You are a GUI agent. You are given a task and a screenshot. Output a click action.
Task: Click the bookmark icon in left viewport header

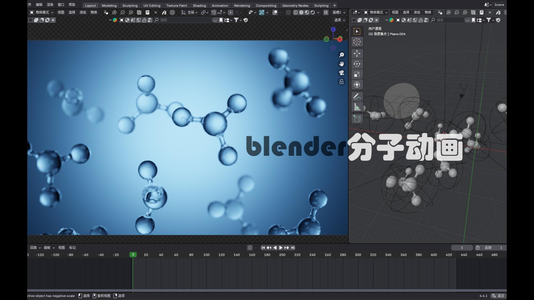(x=221, y=20)
